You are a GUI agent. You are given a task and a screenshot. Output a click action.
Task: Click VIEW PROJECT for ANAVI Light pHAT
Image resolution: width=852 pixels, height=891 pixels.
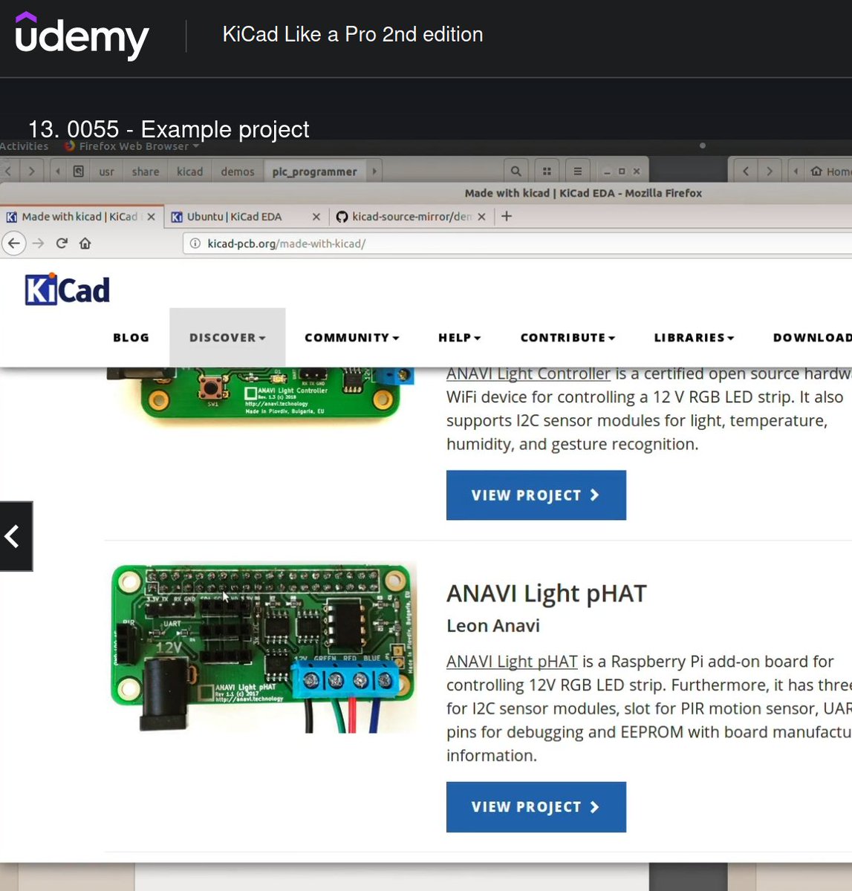[536, 807]
